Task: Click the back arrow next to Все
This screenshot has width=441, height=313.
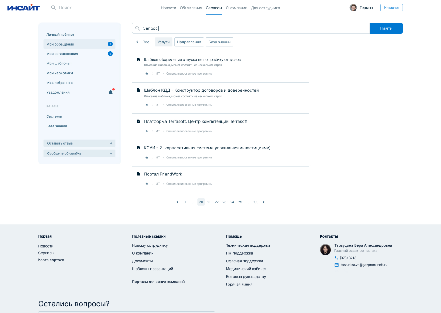Action: 138,42
